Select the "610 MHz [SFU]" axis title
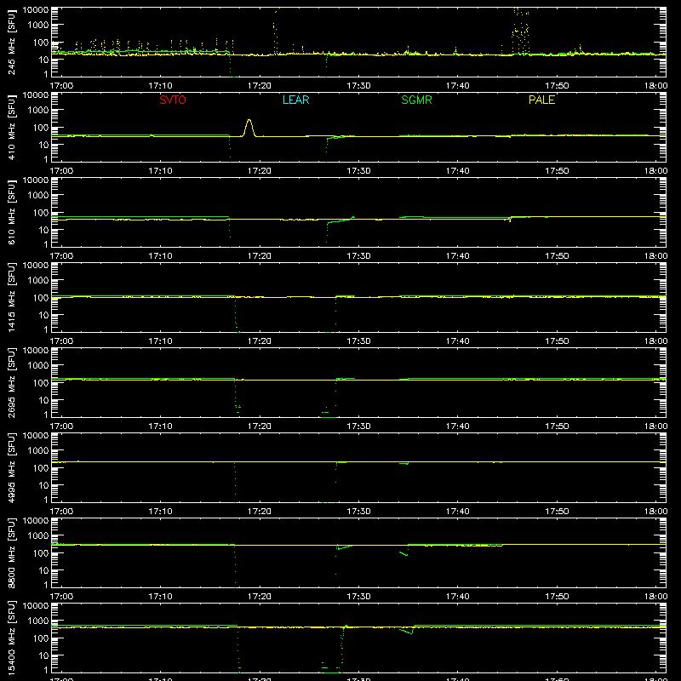This screenshot has height=681, width=681. (x=12, y=212)
